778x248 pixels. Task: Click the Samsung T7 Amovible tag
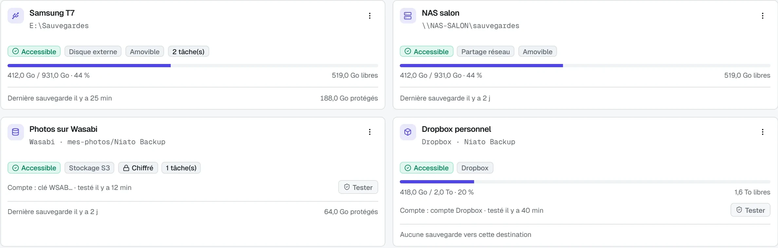click(x=145, y=52)
